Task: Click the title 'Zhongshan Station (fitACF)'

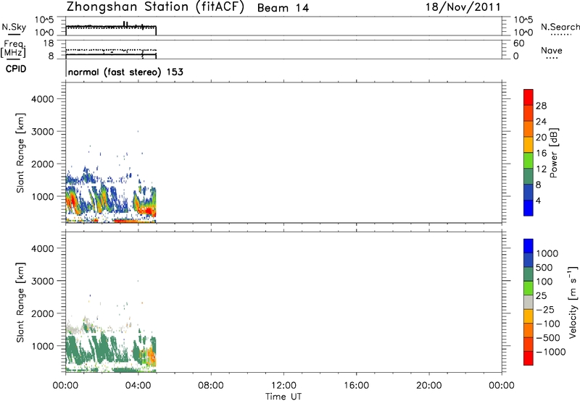Action: tap(155, 7)
